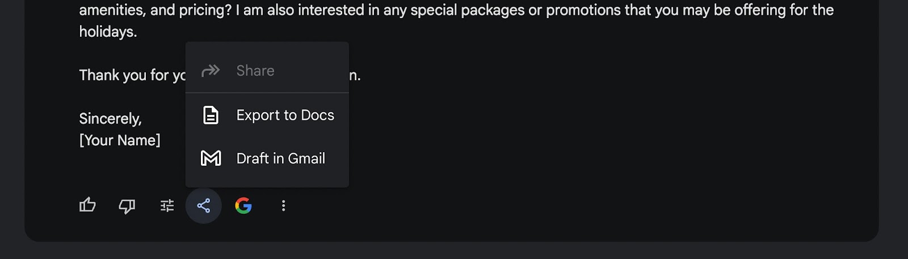Click the word holidays in the response
This screenshot has height=259, width=908.
pos(108,32)
